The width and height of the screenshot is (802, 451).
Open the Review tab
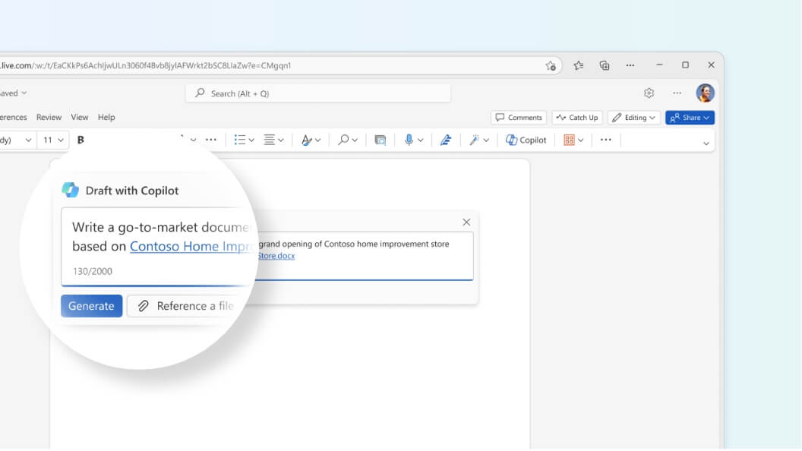point(49,117)
